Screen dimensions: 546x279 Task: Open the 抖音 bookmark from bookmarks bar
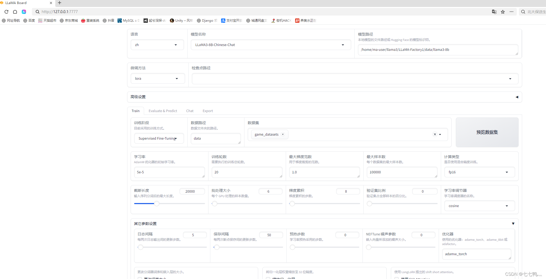pyautogui.click(x=108, y=20)
